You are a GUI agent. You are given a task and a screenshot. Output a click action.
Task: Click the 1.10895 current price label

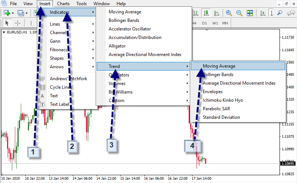[x=288, y=163]
